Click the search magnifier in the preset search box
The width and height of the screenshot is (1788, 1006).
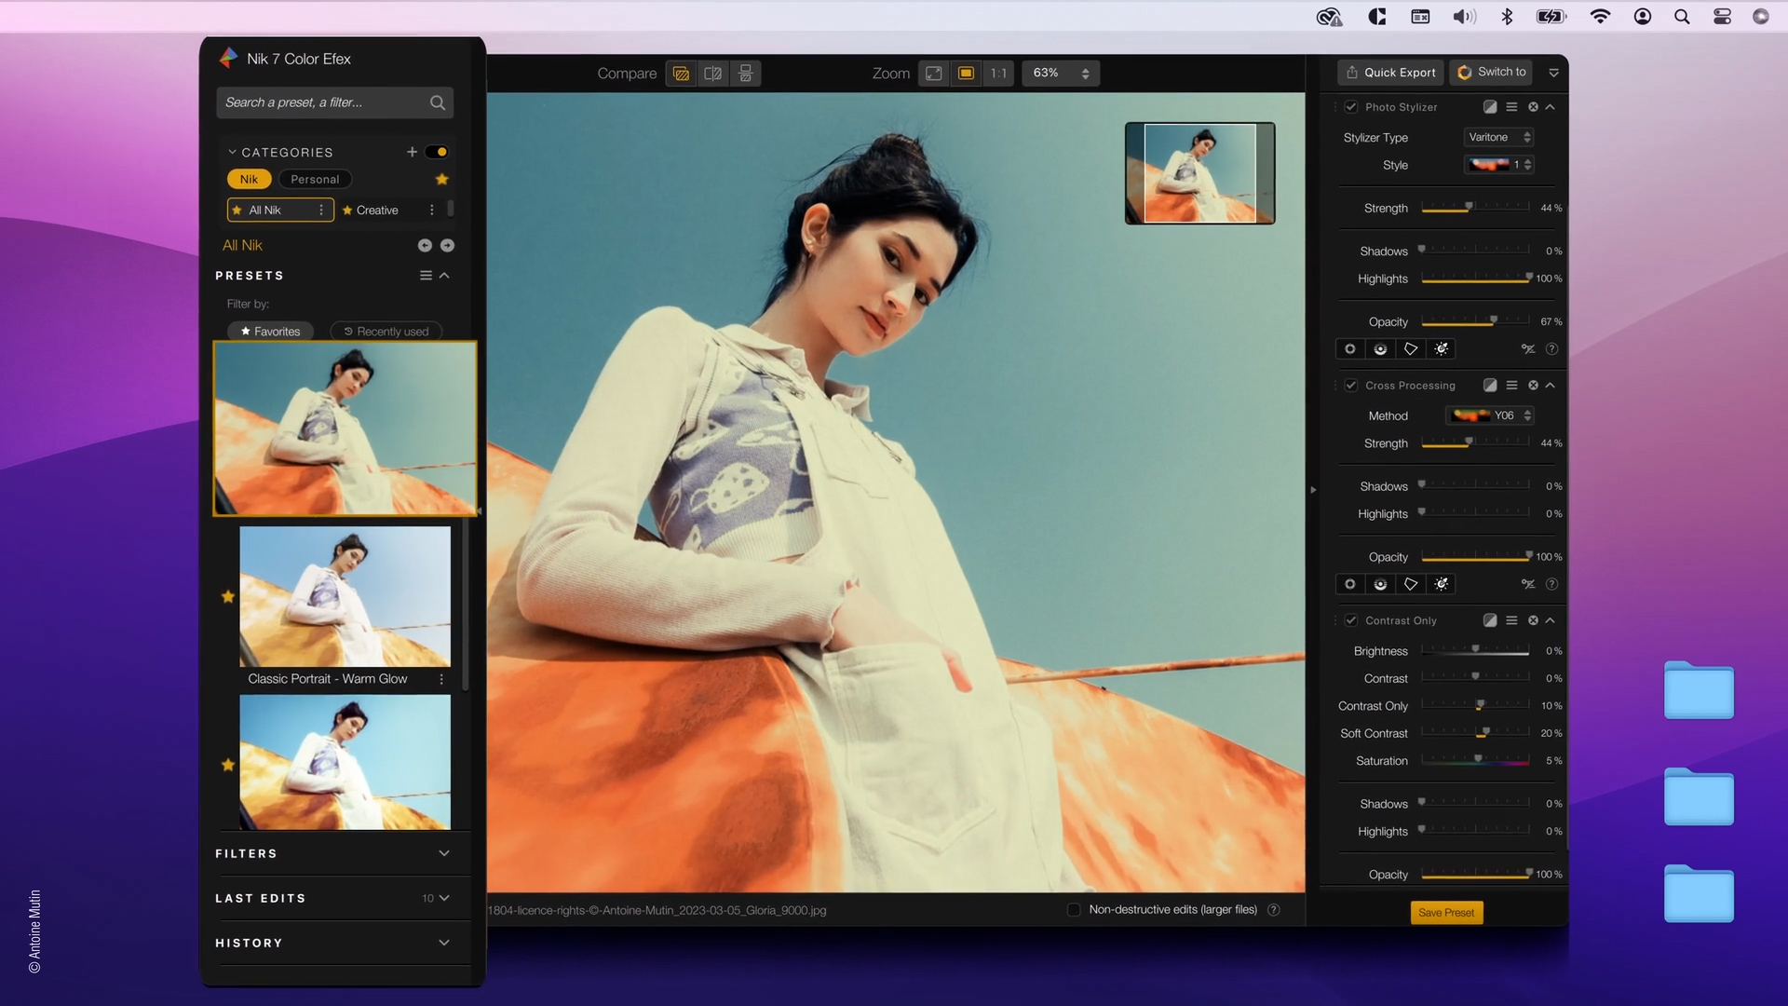click(437, 102)
